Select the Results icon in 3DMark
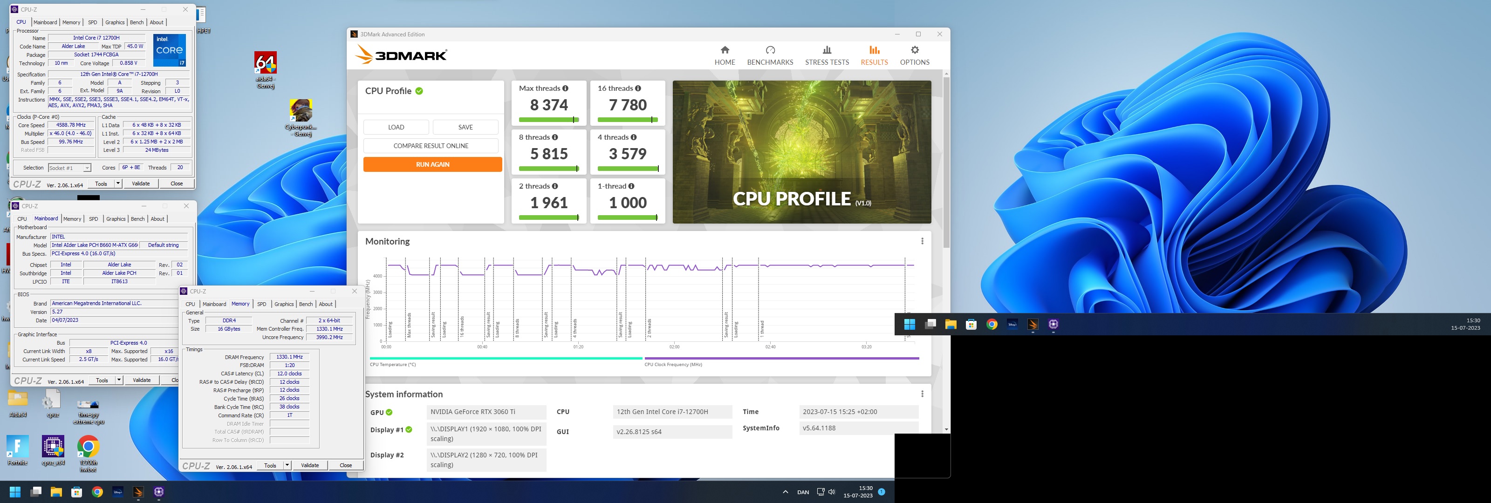Viewport: 1491px width, 503px height. pyautogui.click(x=874, y=50)
